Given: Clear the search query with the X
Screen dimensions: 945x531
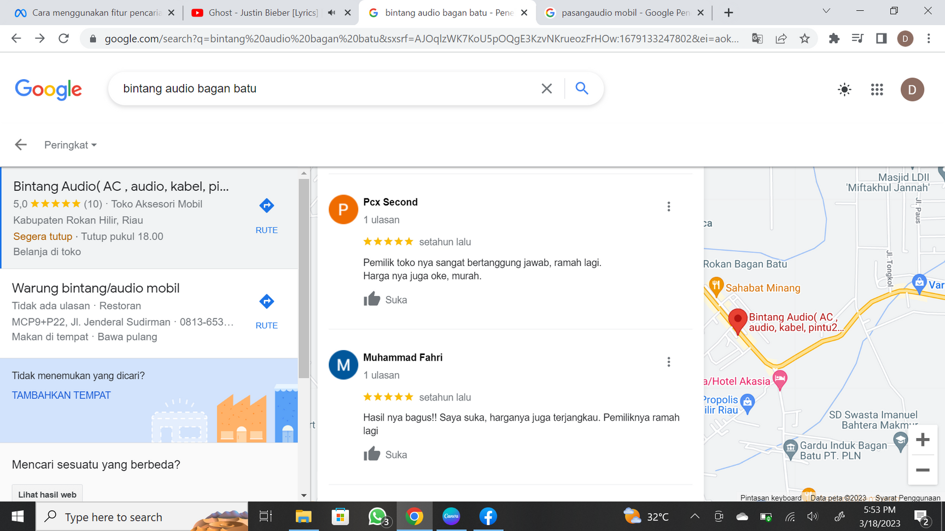Looking at the screenshot, I should (546, 88).
